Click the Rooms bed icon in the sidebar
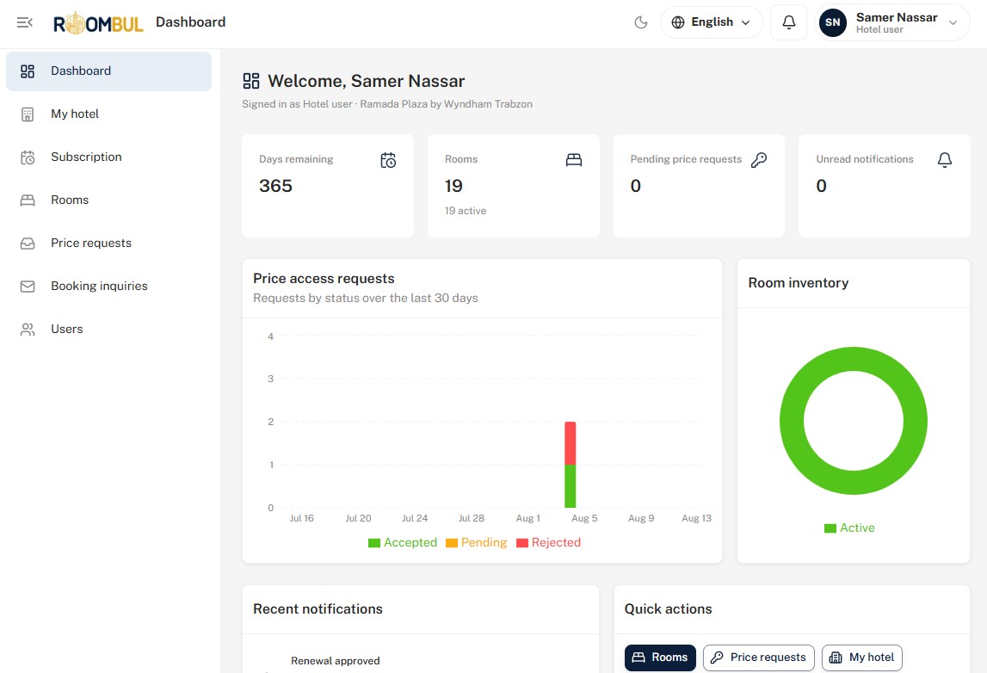Image resolution: width=987 pixels, height=673 pixels. coord(28,201)
